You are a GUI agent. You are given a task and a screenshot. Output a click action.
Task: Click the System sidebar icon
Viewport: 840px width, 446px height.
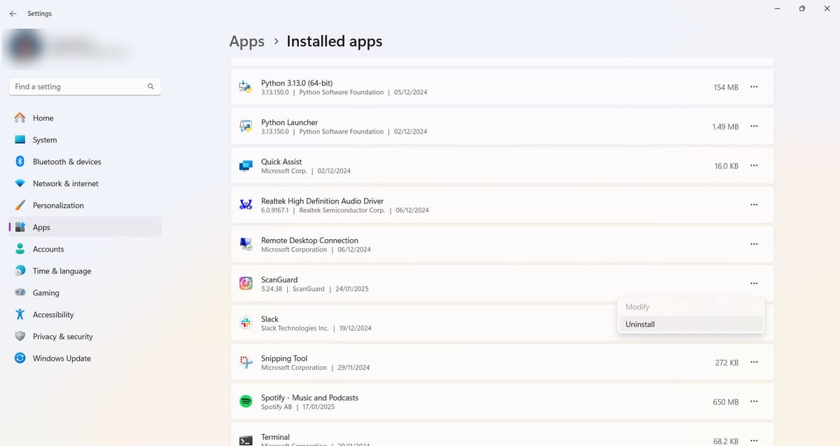[x=20, y=140]
